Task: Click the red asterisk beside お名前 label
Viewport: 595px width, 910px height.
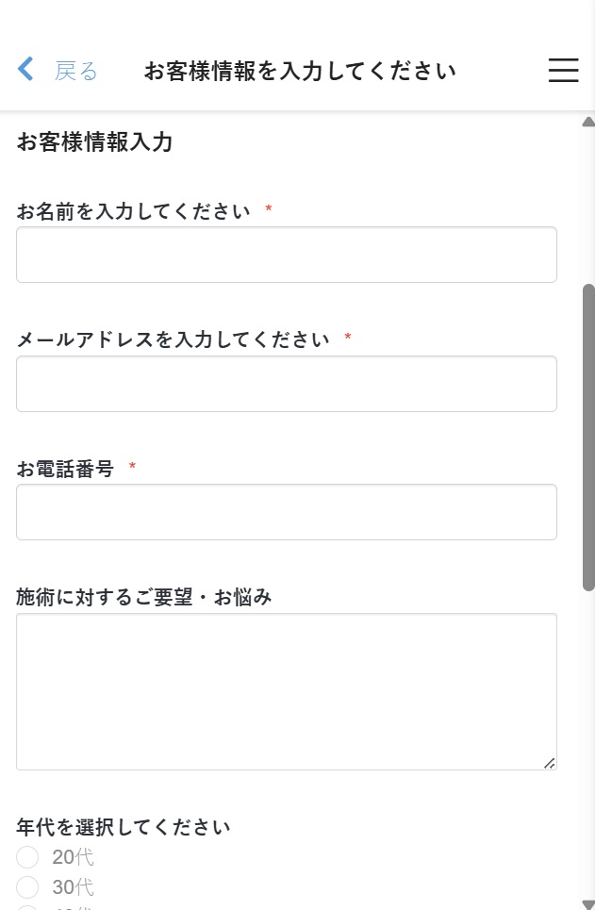Action: click(268, 208)
